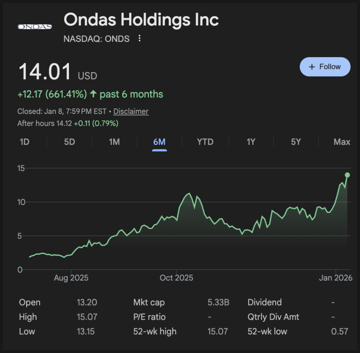Click the Mkt cap value 5.33B
This screenshot has height=353, width=360.
(218, 303)
